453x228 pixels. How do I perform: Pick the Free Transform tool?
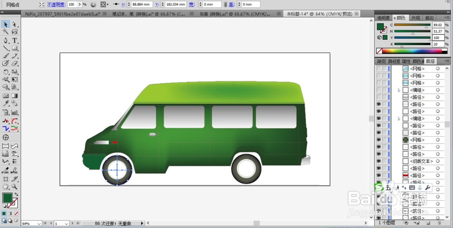(x=14, y=79)
